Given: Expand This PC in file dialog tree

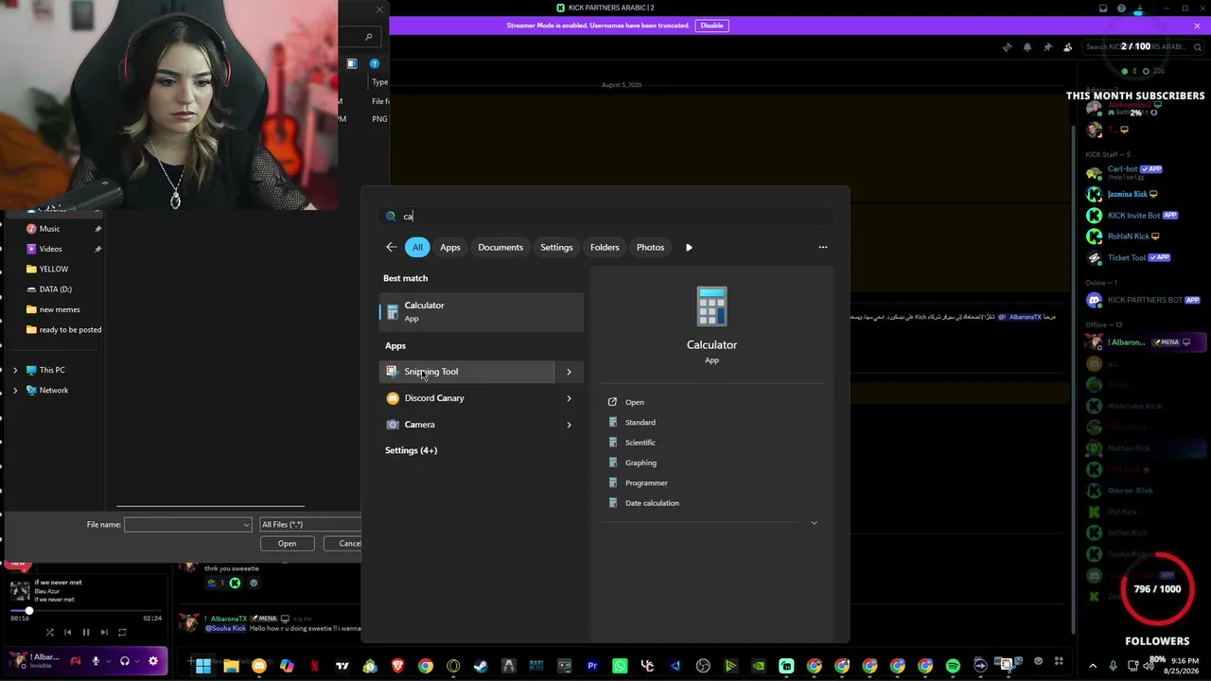Looking at the screenshot, I should [x=15, y=370].
